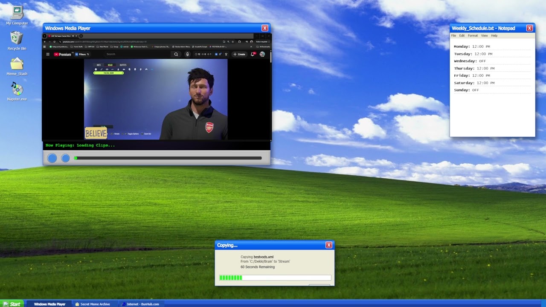This screenshot has height=307, width=546.
Task: Open the Recycle Bin icon
Action: coord(17,41)
